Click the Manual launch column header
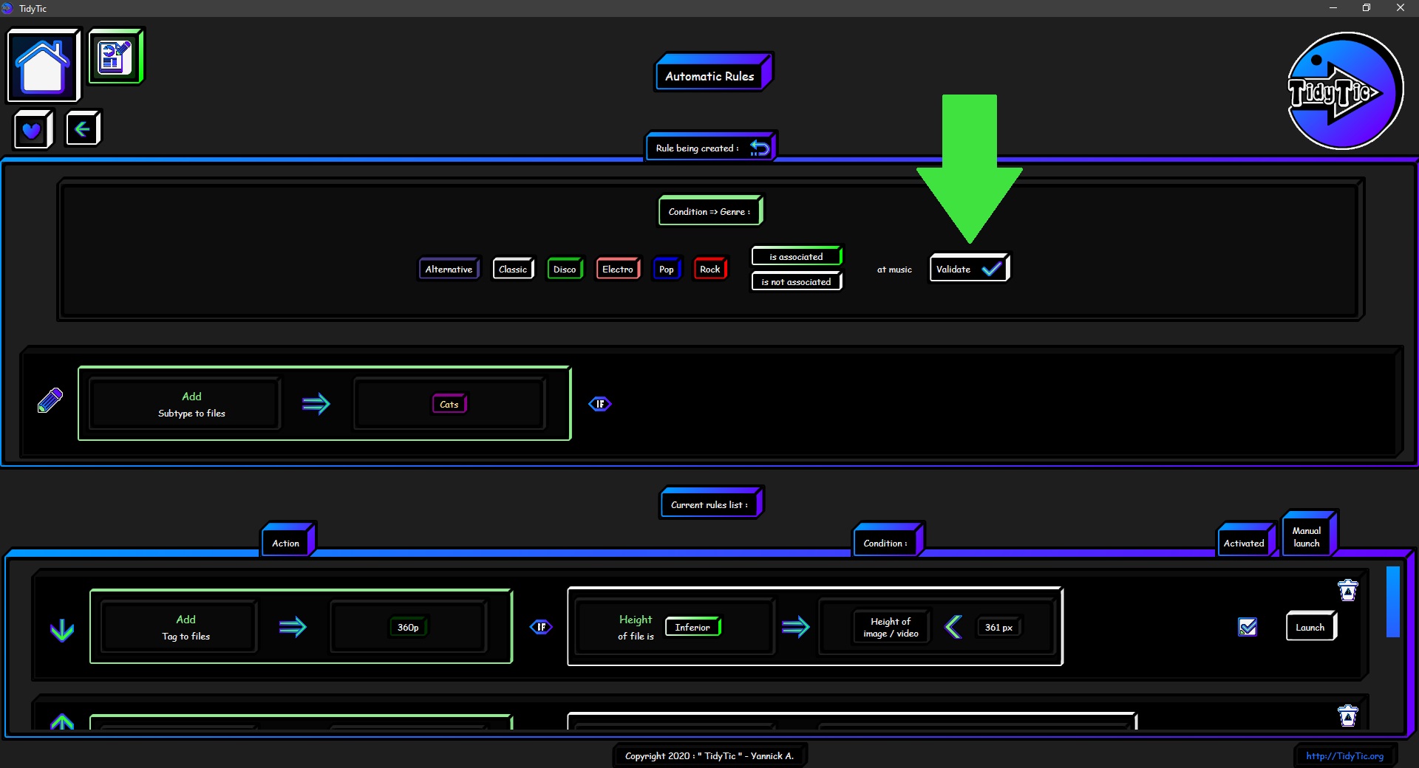Viewport: 1419px width, 768px height. [x=1309, y=534]
